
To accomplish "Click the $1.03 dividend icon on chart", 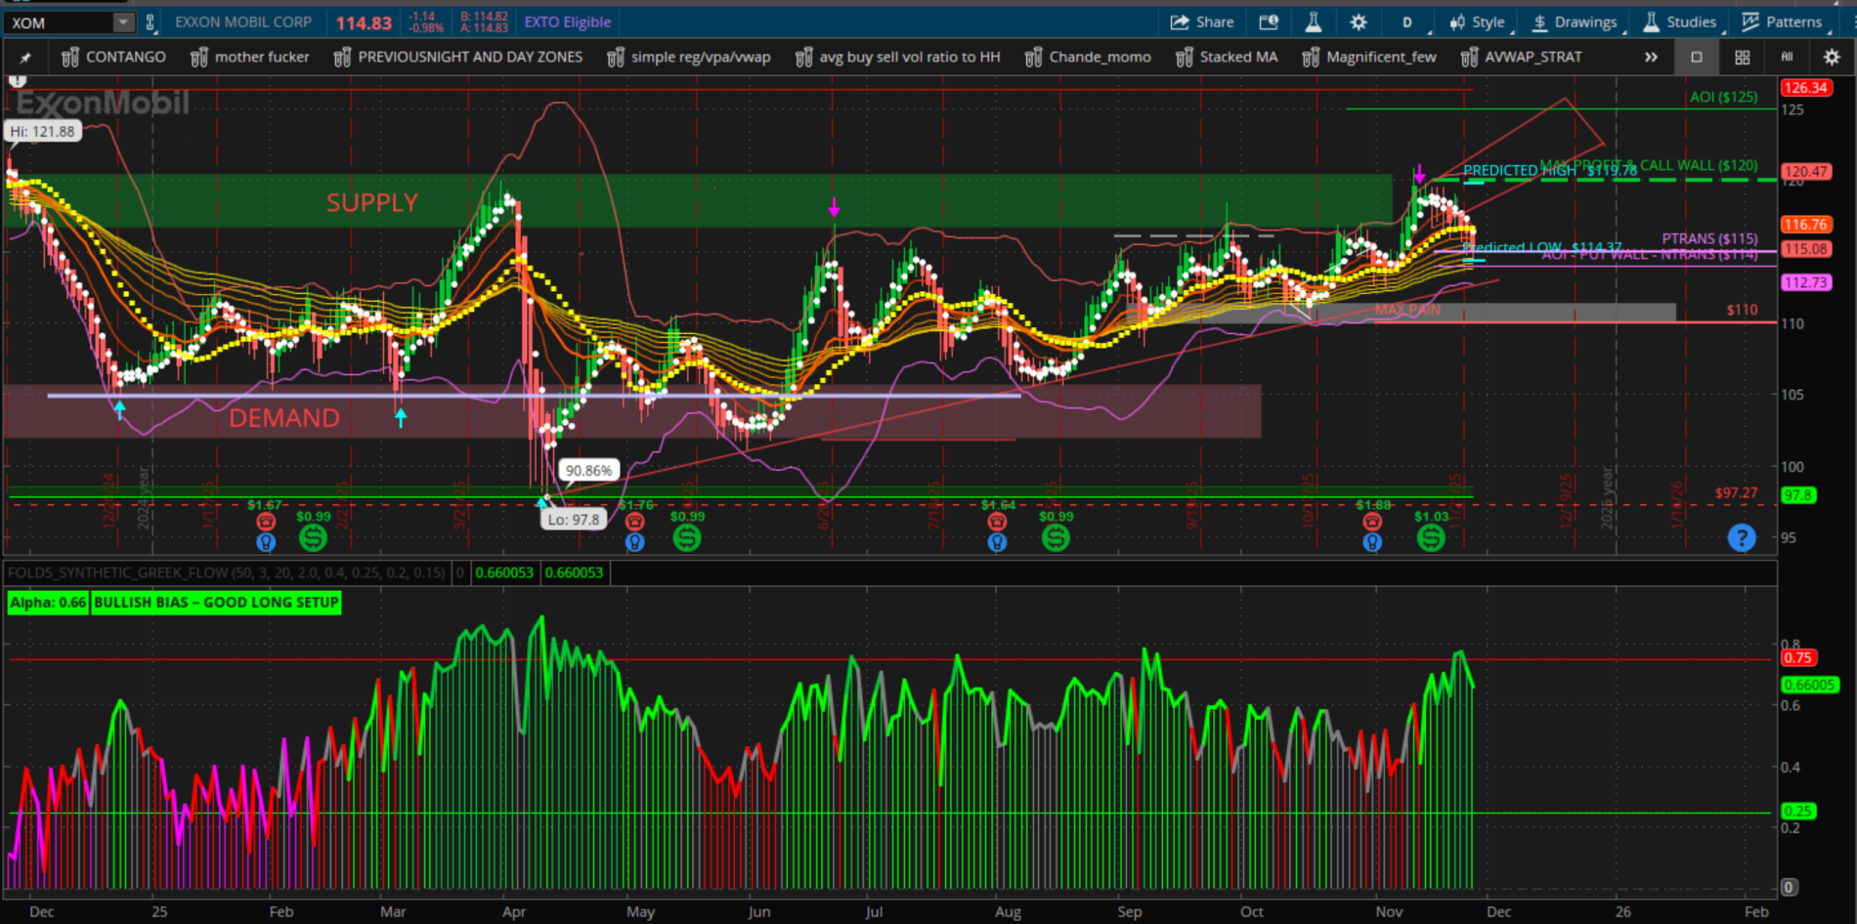I will [x=1431, y=537].
